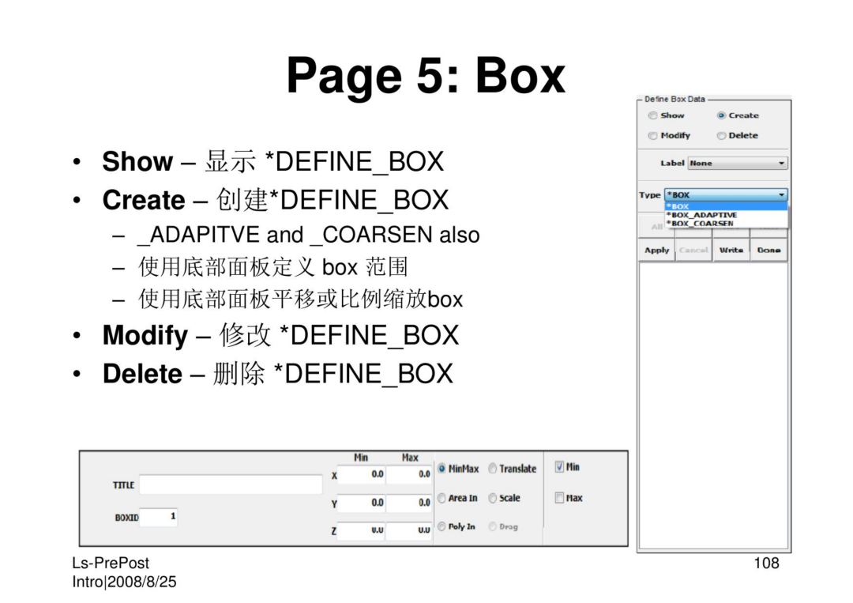Click the Y Min value field
The width and height of the screenshot is (853, 603).
(361, 503)
